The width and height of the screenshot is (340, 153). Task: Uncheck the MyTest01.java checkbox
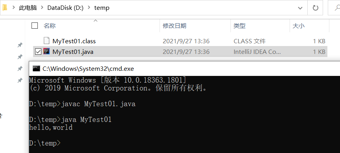coord(38,52)
